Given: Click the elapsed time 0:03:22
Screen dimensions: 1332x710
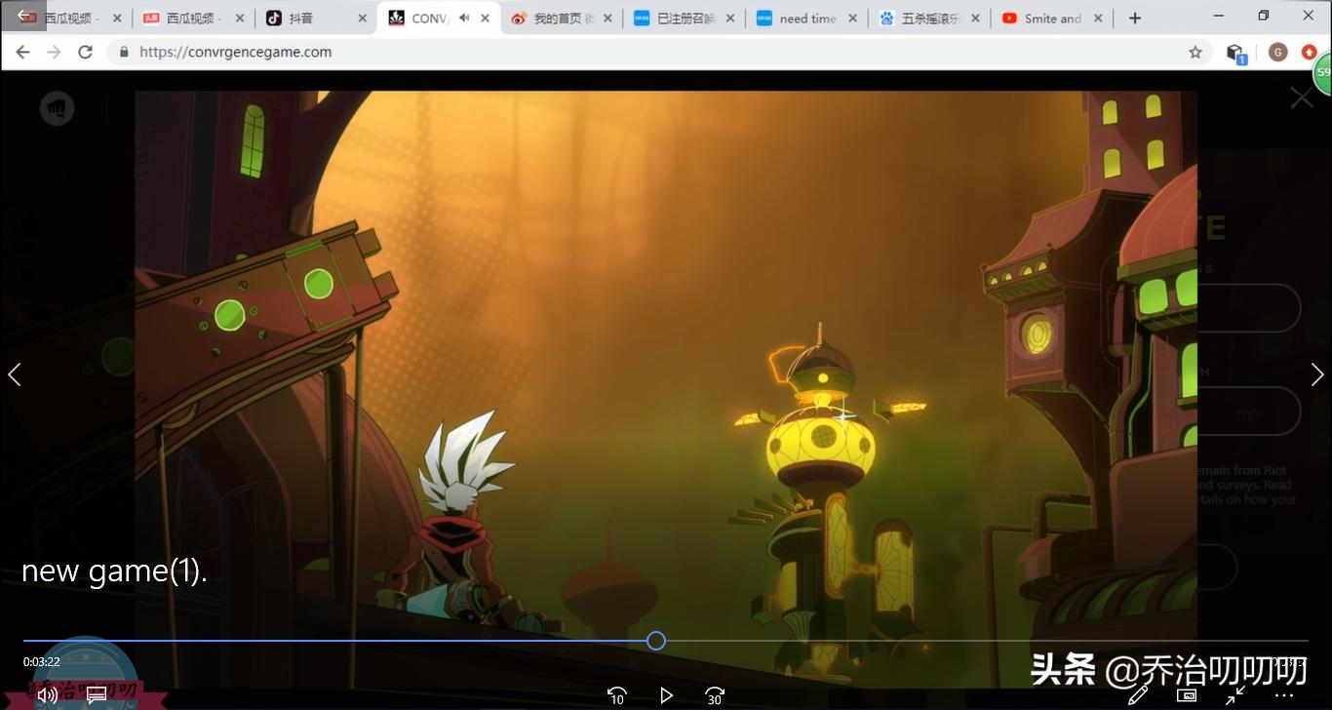Looking at the screenshot, I should click(42, 661).
